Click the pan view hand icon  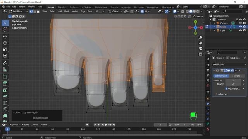[201, 43]
